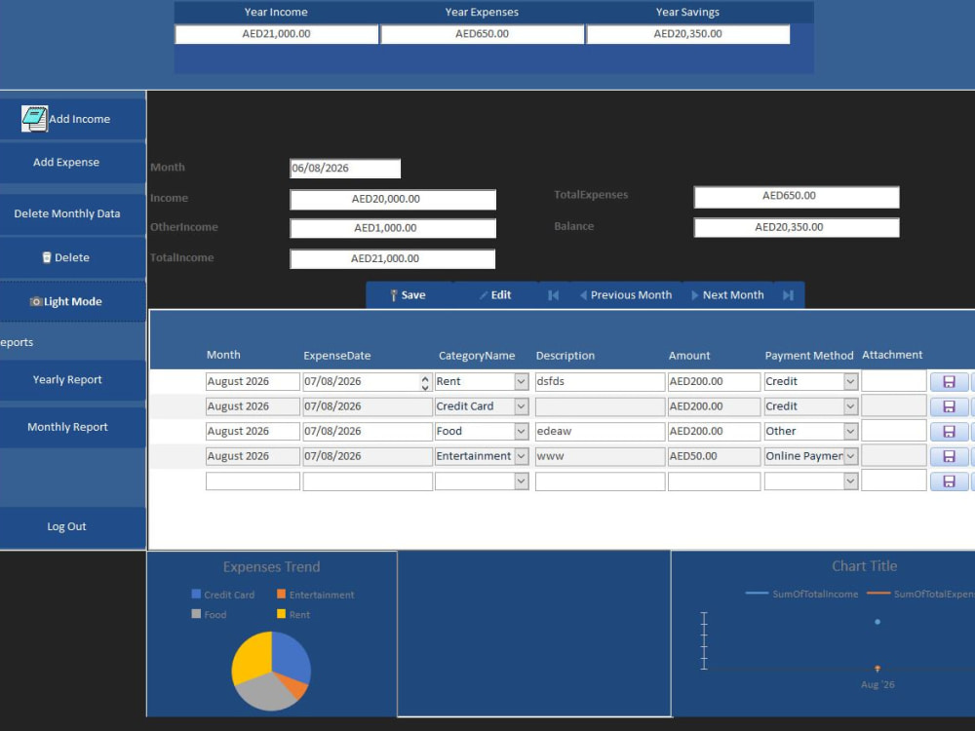Open the Payment Method dropdown in the dsfds row

(x=850, y=382)
